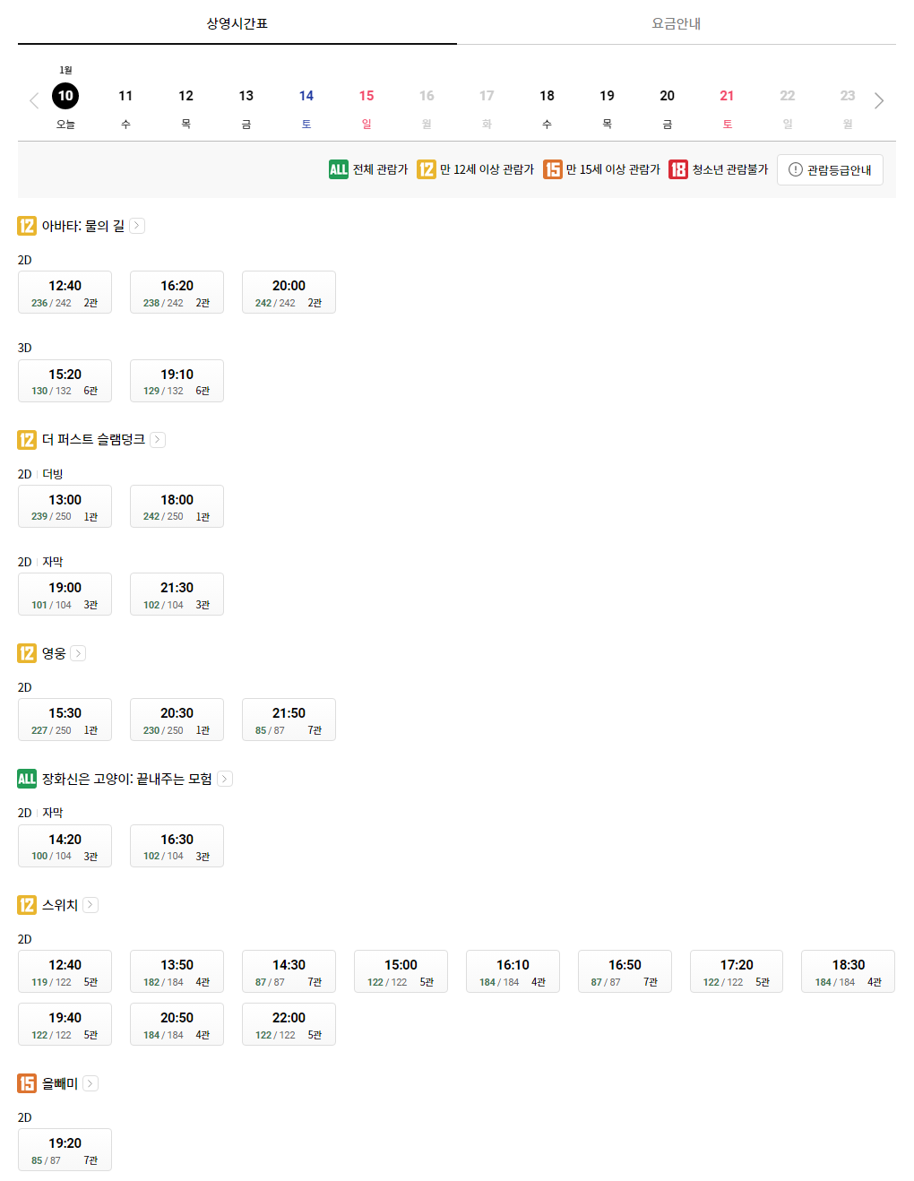
Task: Book 아바타 3D 15:20 showing
Action: point(65,381)
